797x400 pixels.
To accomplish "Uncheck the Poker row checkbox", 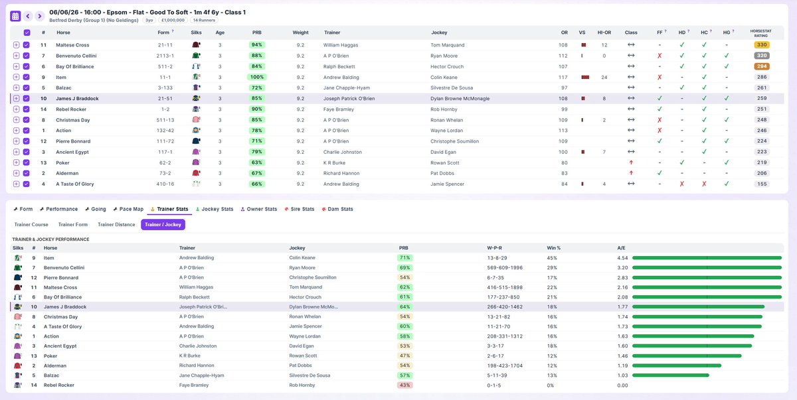I will 27,163.
